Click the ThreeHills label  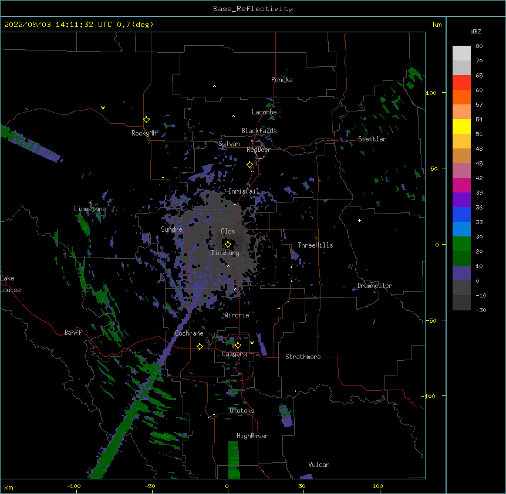tap(315, 245)
